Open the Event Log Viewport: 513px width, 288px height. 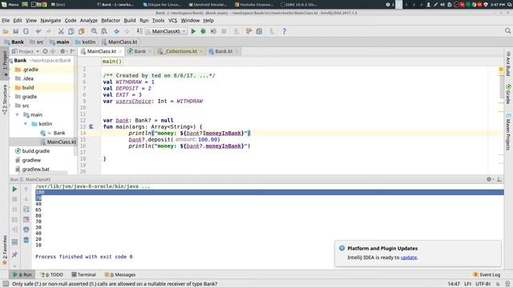point(487,274)
